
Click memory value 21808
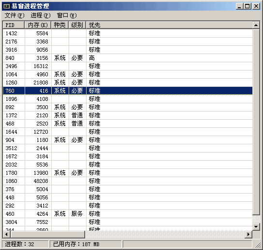point(41,83)
